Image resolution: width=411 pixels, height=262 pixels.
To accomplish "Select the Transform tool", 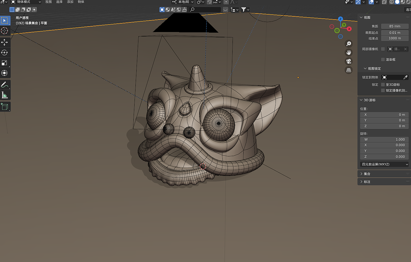I will (x=4, y=73).
